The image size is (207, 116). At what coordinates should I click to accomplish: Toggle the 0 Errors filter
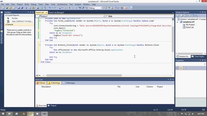[x=41, y=83]
